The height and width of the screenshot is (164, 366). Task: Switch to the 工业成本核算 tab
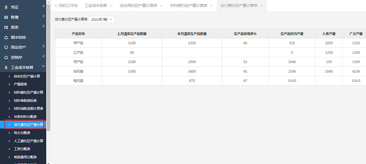(96, 5)
